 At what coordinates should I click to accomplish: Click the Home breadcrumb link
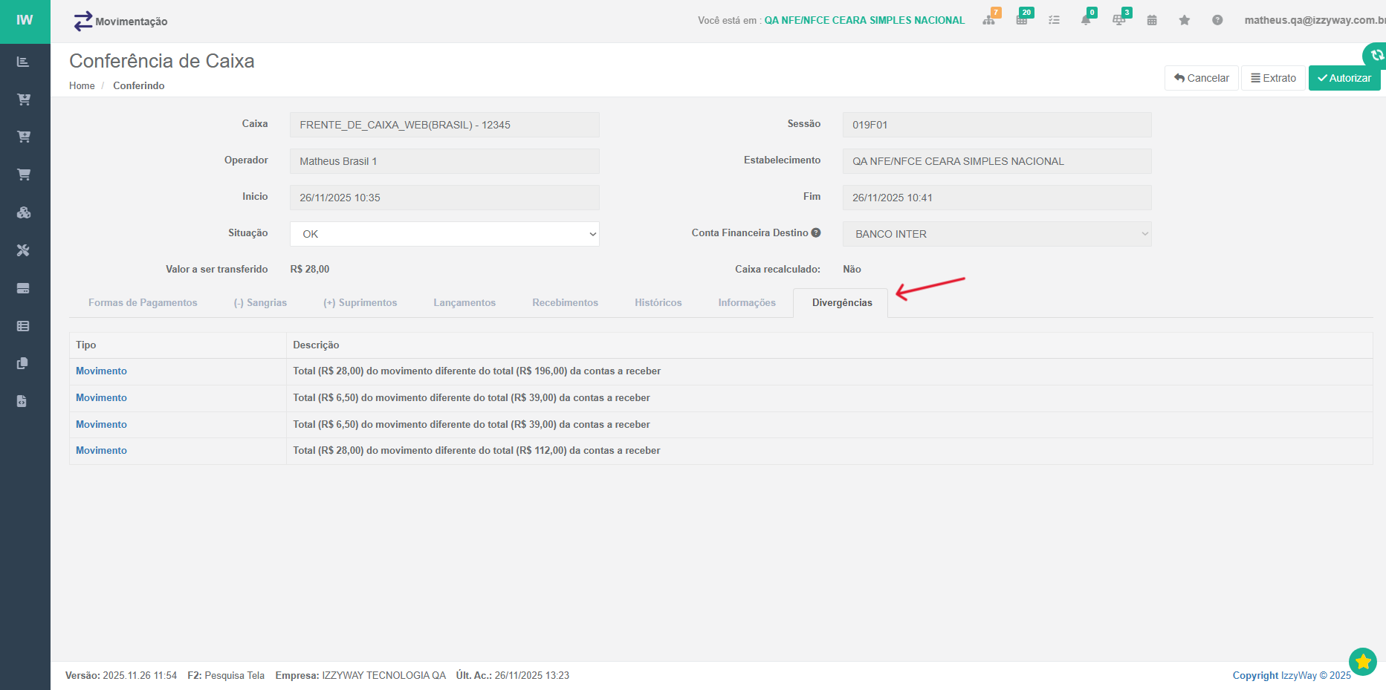[82, 86]
